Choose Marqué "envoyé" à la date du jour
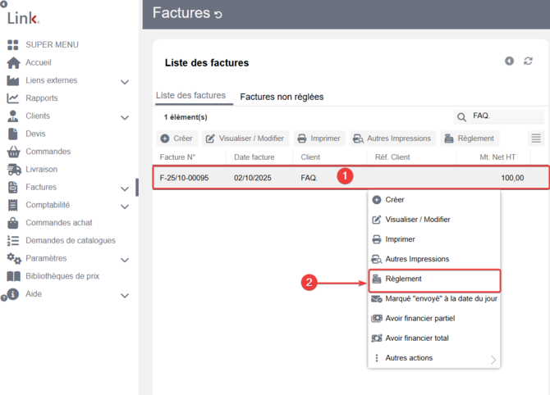The image size is (550, 395). 434,298
